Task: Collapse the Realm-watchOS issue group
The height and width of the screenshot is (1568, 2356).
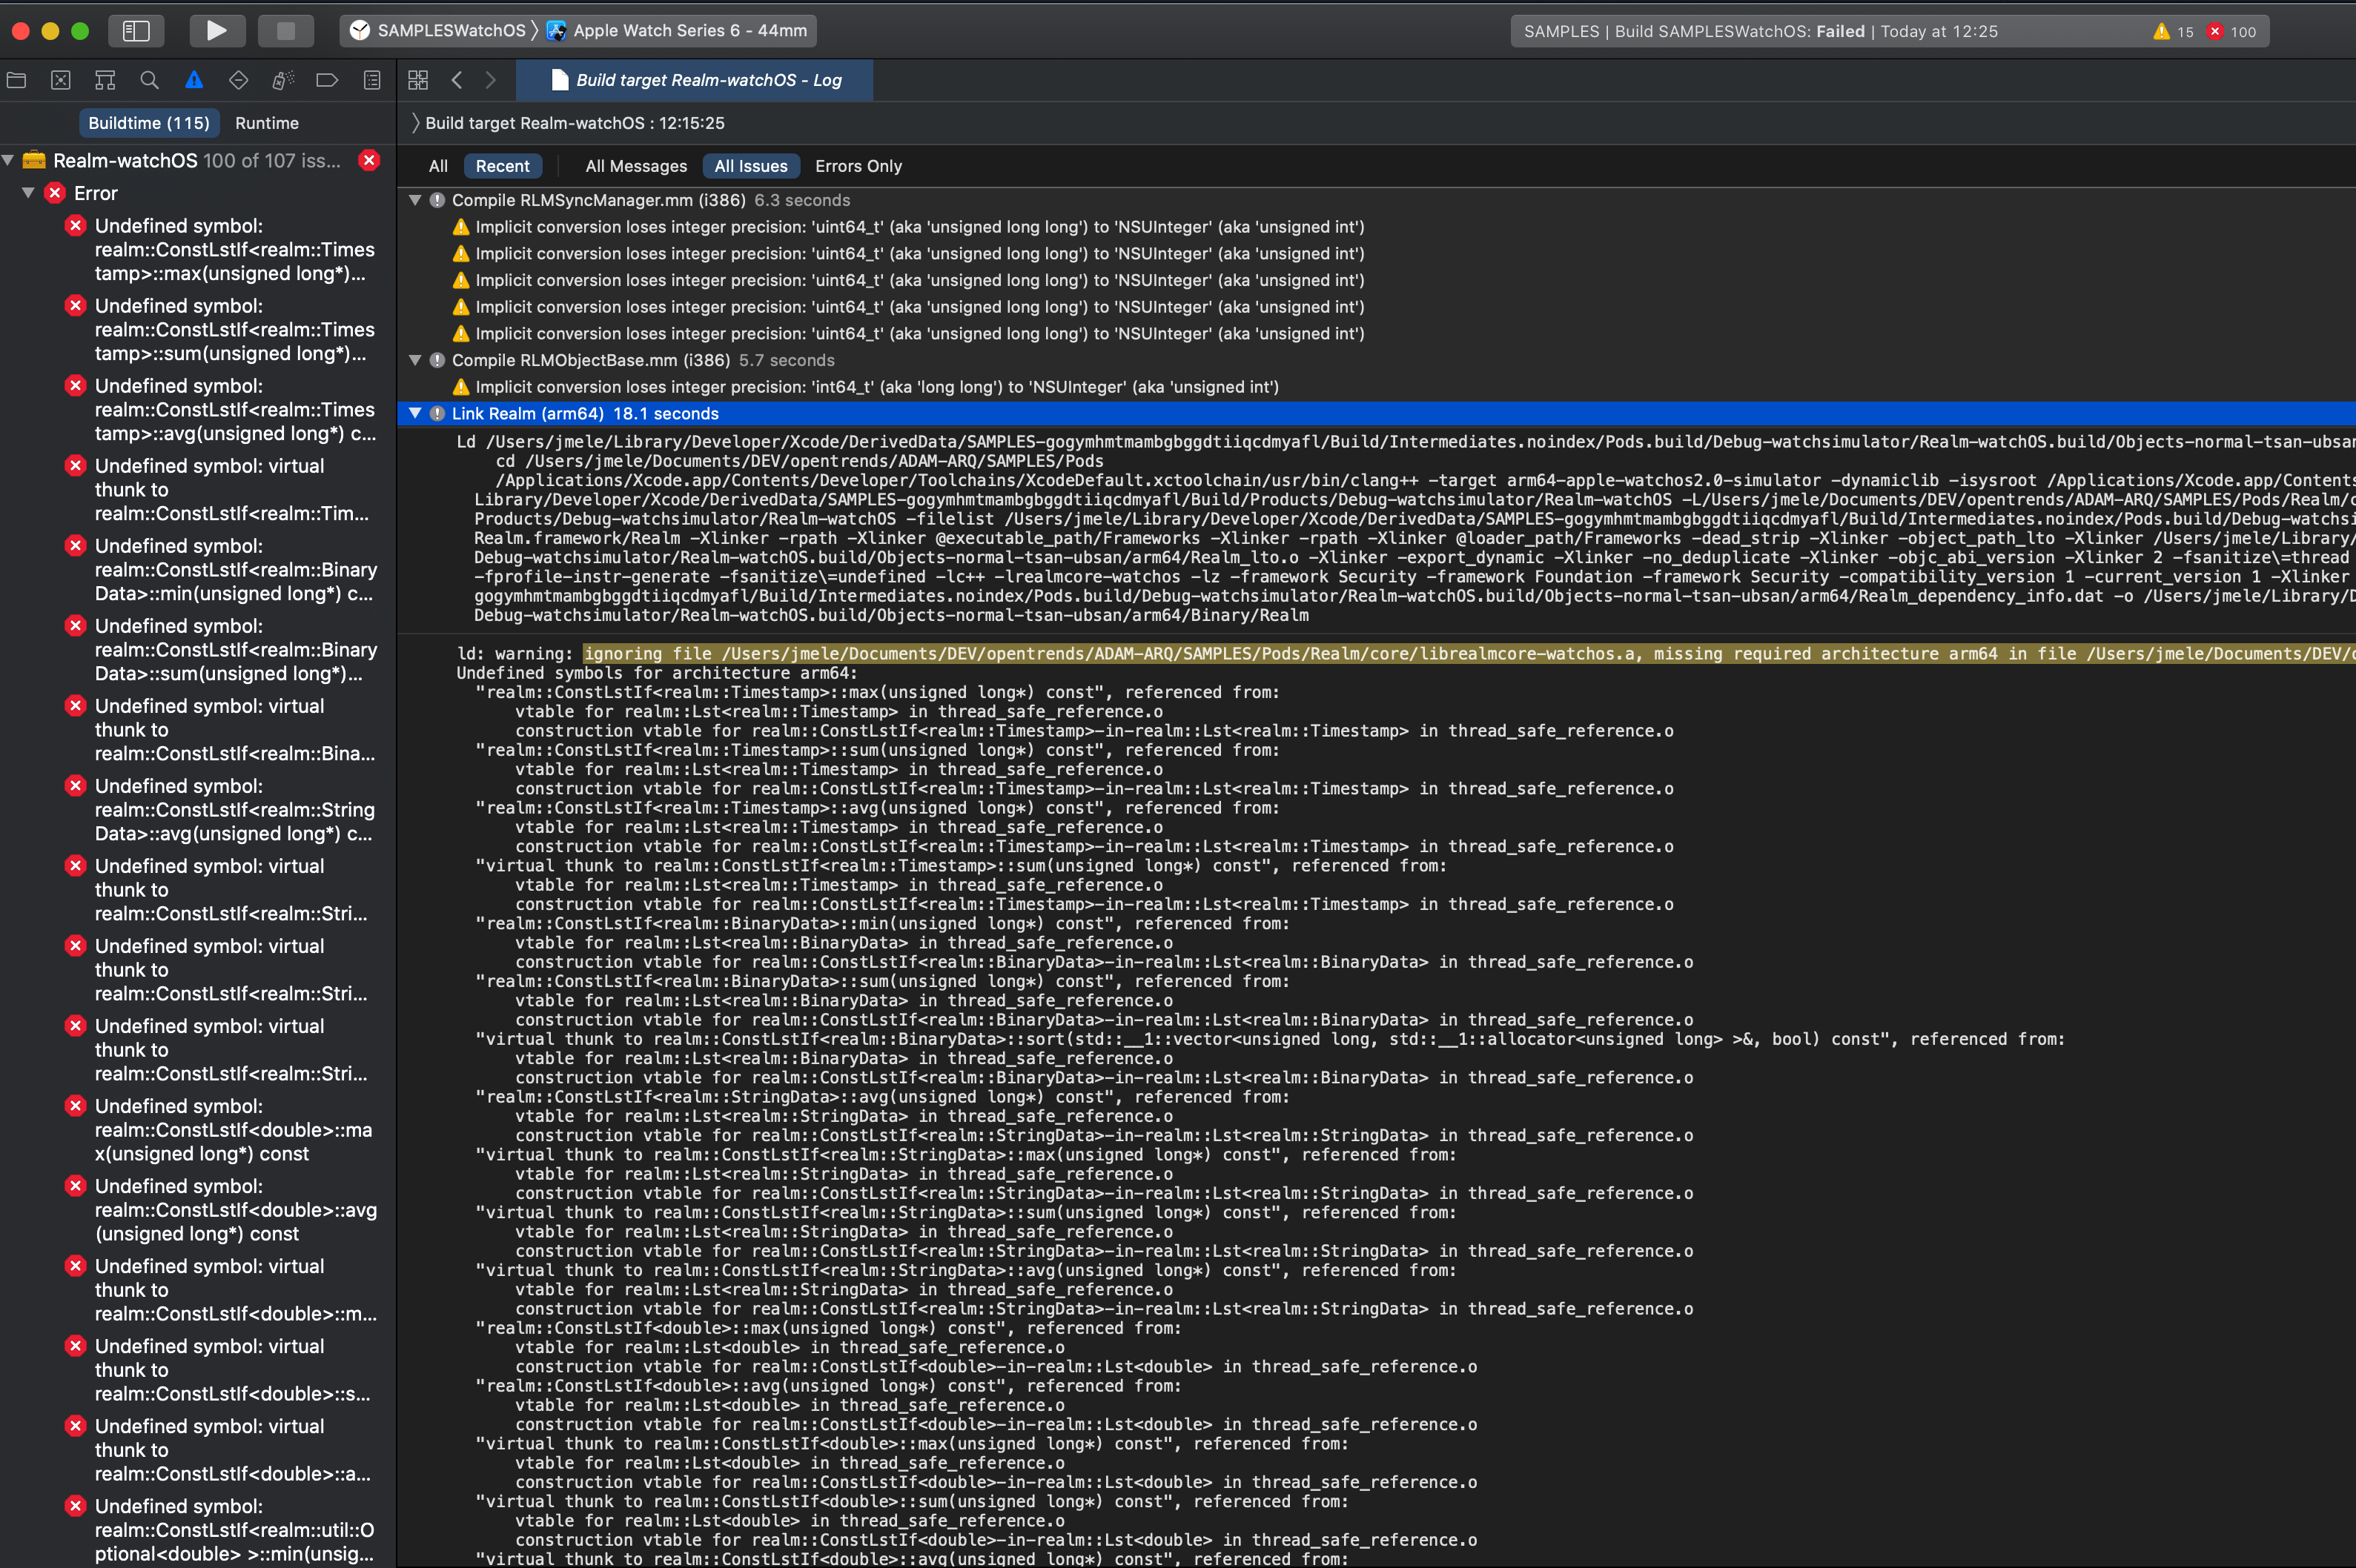Action: [9, 160]
